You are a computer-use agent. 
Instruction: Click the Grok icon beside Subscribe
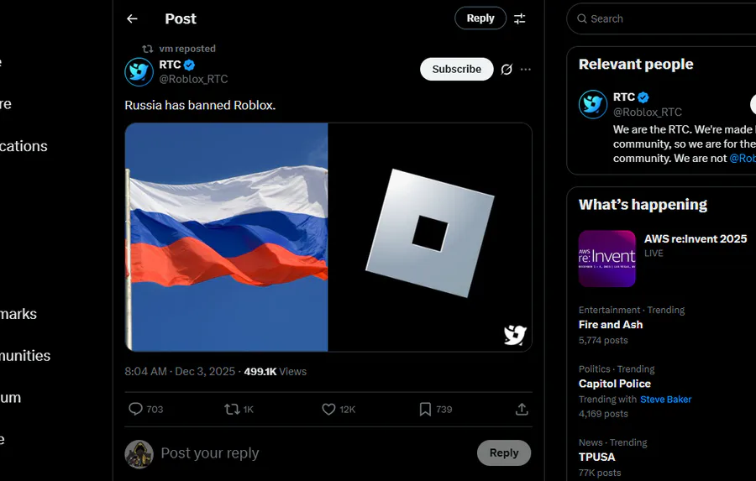pos(507,70)
